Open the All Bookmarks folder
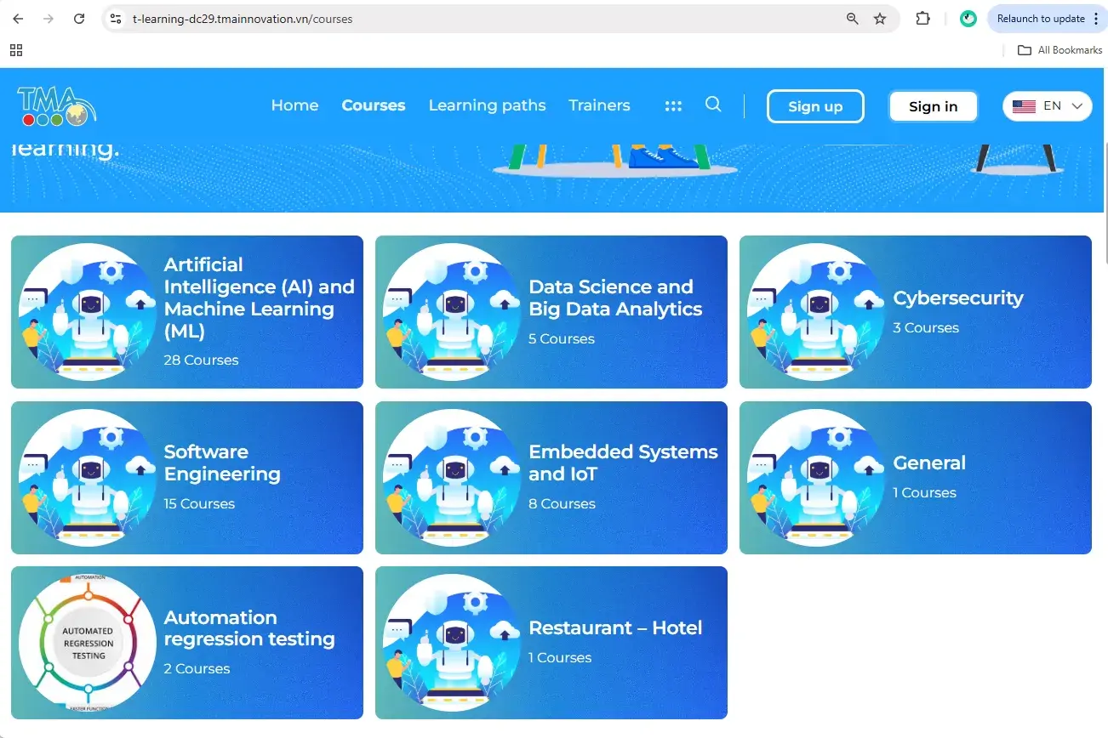Image resolution: width=1108 pixels, height=738 pixels. [x=1060, y=50]
